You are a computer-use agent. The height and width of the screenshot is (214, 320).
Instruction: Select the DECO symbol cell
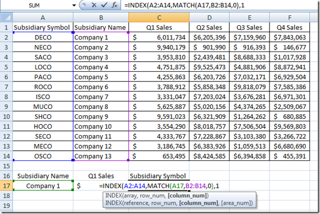click(43, 38)
